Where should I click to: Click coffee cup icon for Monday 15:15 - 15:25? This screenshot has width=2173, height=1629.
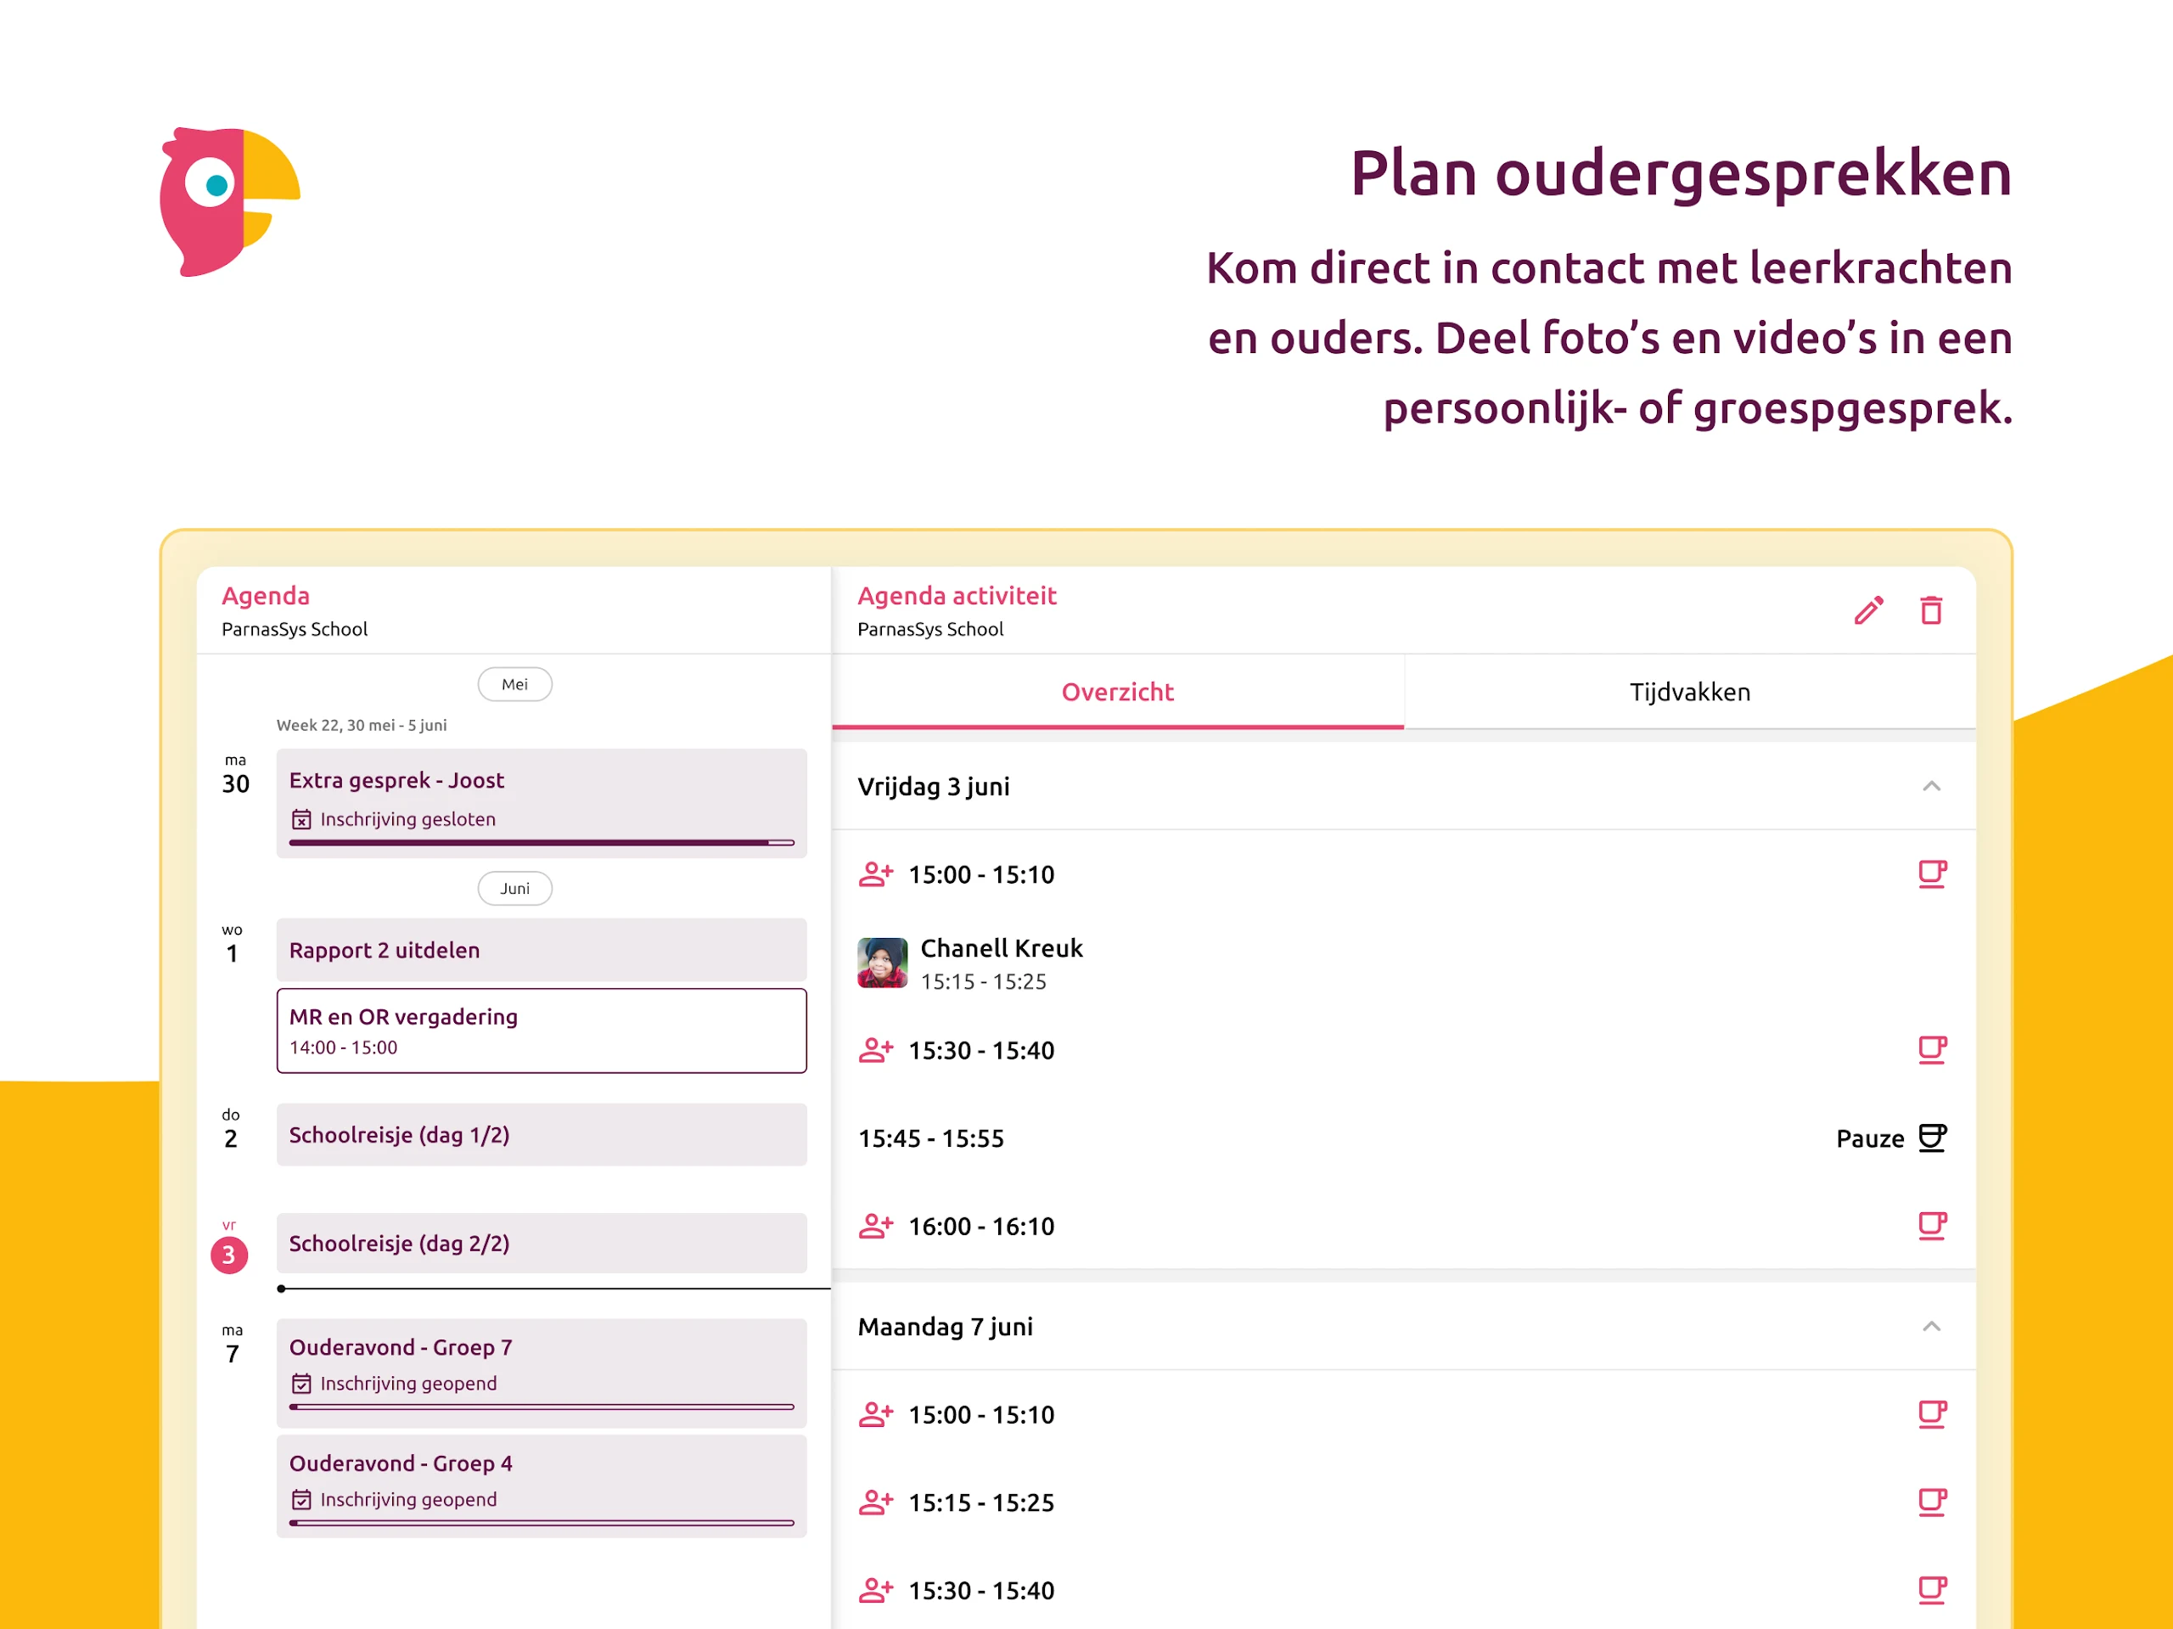[x=1932, y=1503]
